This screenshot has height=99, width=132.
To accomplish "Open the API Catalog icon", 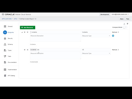I will coord(5,76).
